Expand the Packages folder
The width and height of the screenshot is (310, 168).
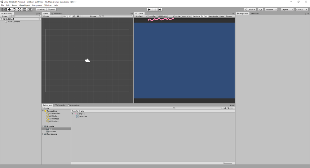coord(43,134)
